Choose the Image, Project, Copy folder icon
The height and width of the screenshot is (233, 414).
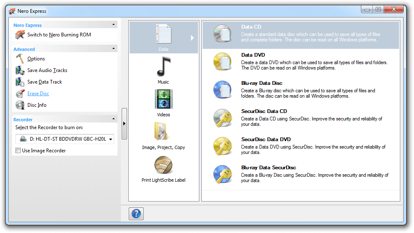coord(163,132)
